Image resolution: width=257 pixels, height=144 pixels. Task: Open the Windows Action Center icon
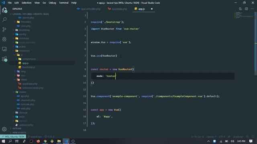[x=251, y=141]
